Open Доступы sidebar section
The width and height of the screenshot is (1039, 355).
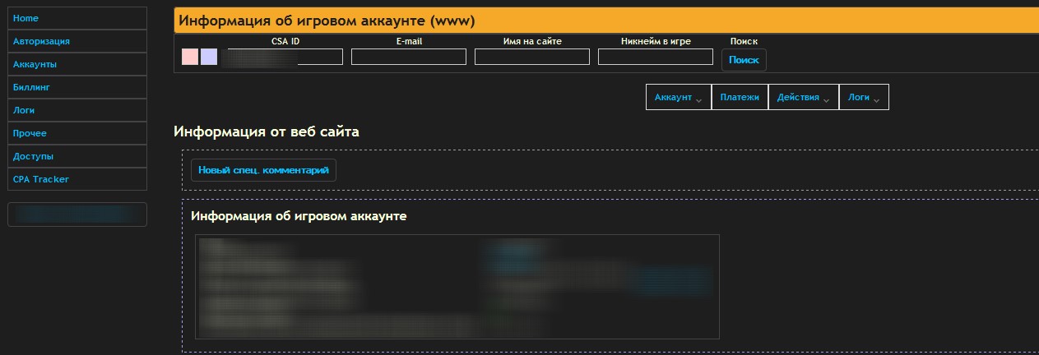77,156
